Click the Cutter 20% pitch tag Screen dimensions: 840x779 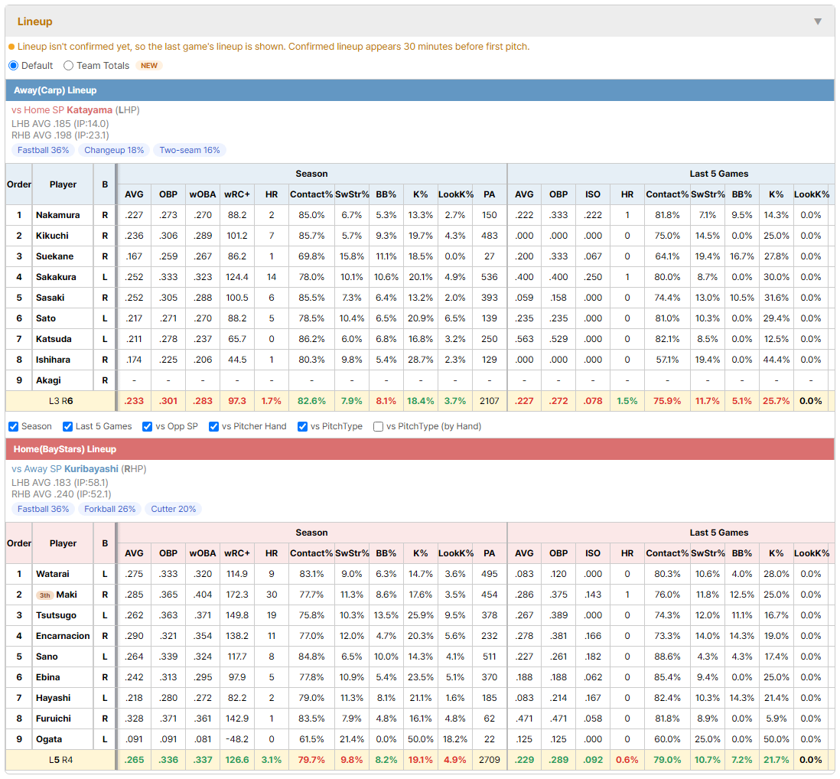[174, 509]
